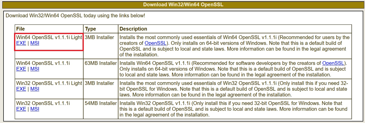Screen dimensions: 365x123
Task: Click the Win32 Light row description text
Action: [234, 89]
